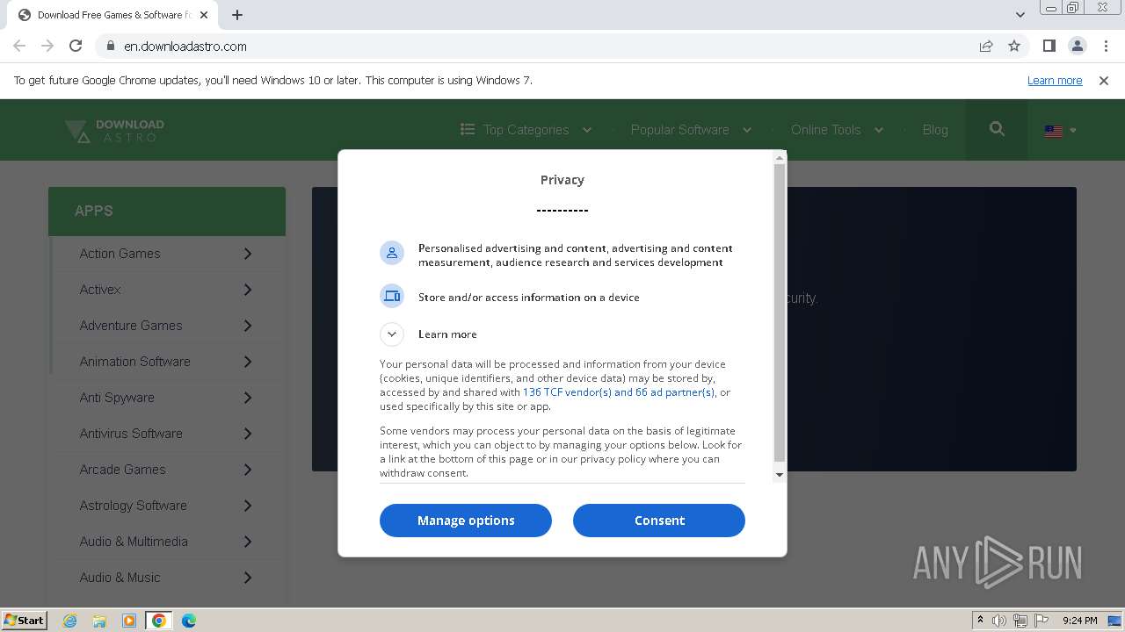
Task: Expand Animation Software category arrow
Action: pos(247,362)
